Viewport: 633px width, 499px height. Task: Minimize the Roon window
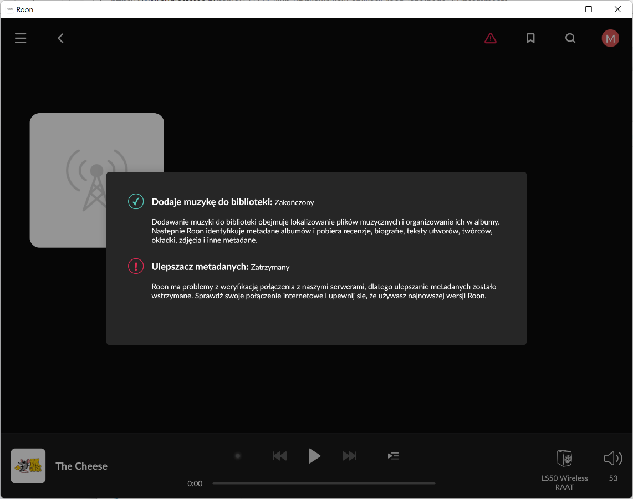click(560, 9)
